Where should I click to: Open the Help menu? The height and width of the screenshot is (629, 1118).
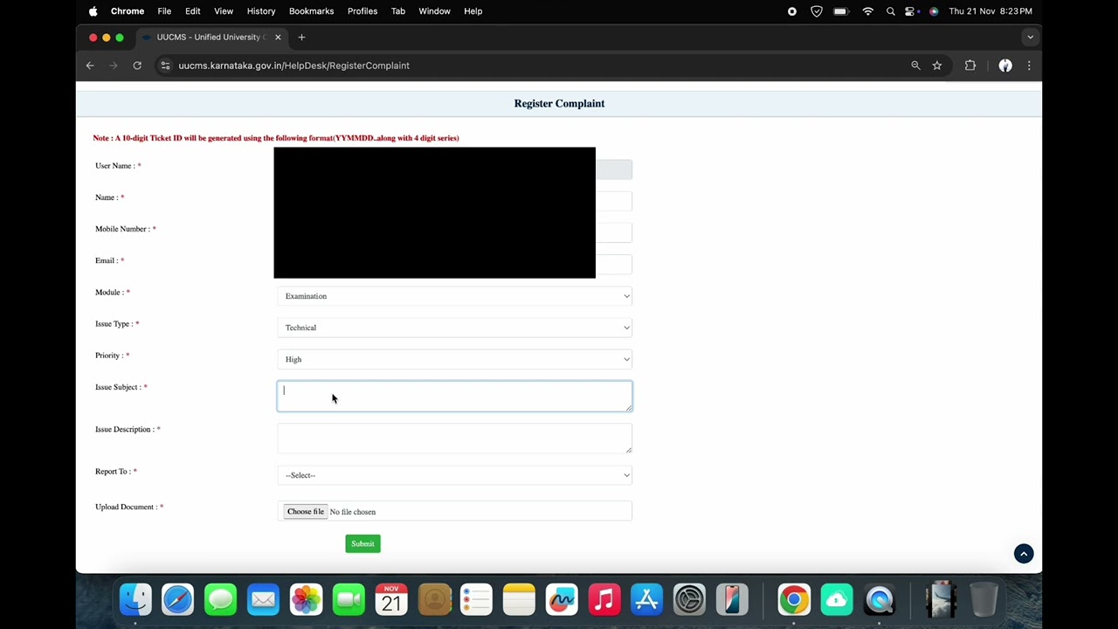[x=473, y=11]
